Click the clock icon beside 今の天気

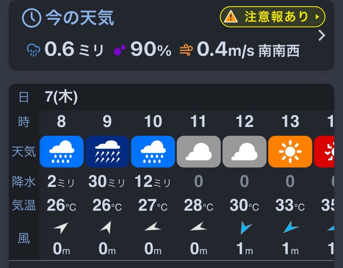point(31,18)
